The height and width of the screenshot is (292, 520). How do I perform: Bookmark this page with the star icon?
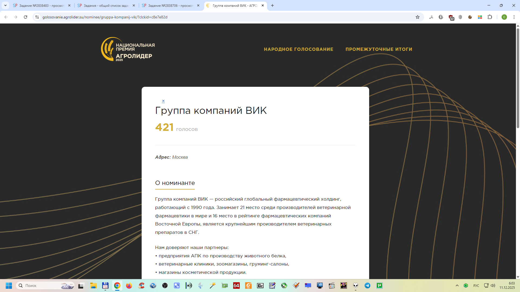418,17
